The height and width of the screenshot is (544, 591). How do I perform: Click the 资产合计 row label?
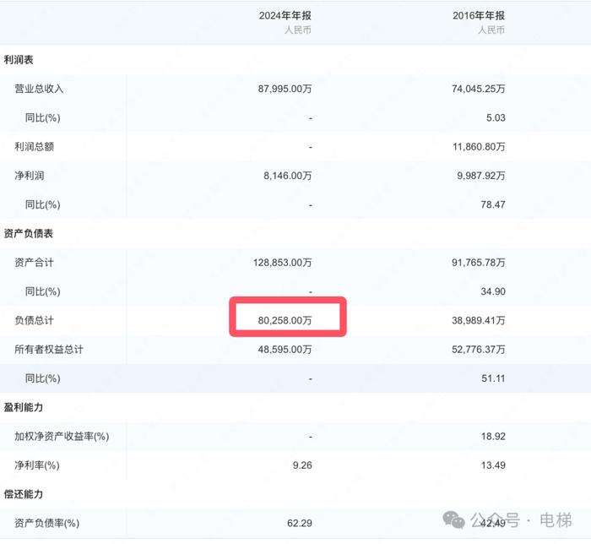click(34, 263)
